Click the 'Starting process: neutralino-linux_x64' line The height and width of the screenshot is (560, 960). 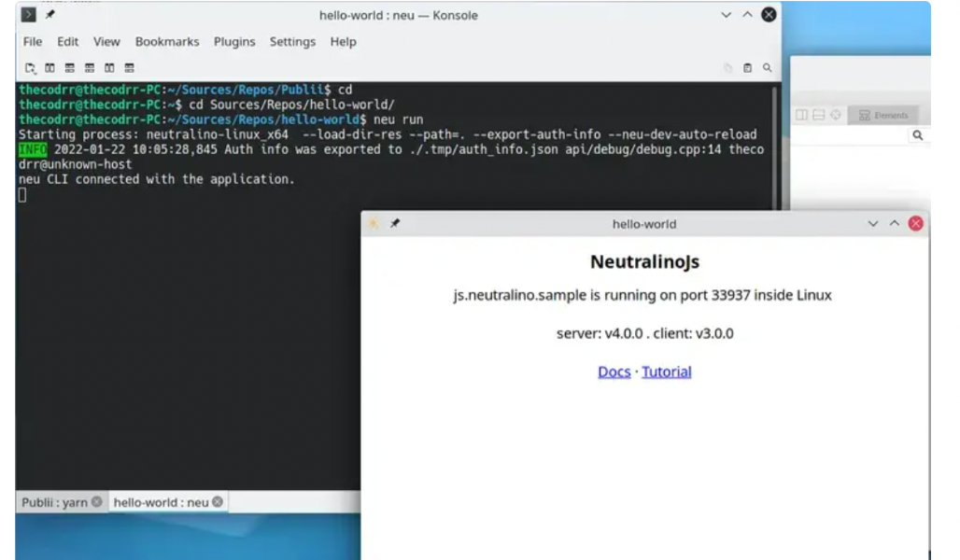[x=153, y=134]
